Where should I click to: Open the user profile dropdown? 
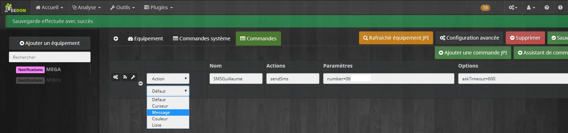pos(531,7)
